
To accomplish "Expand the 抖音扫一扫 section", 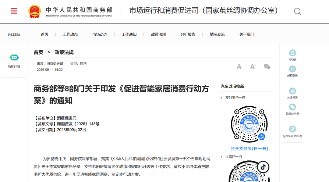I will pos(231,157).
